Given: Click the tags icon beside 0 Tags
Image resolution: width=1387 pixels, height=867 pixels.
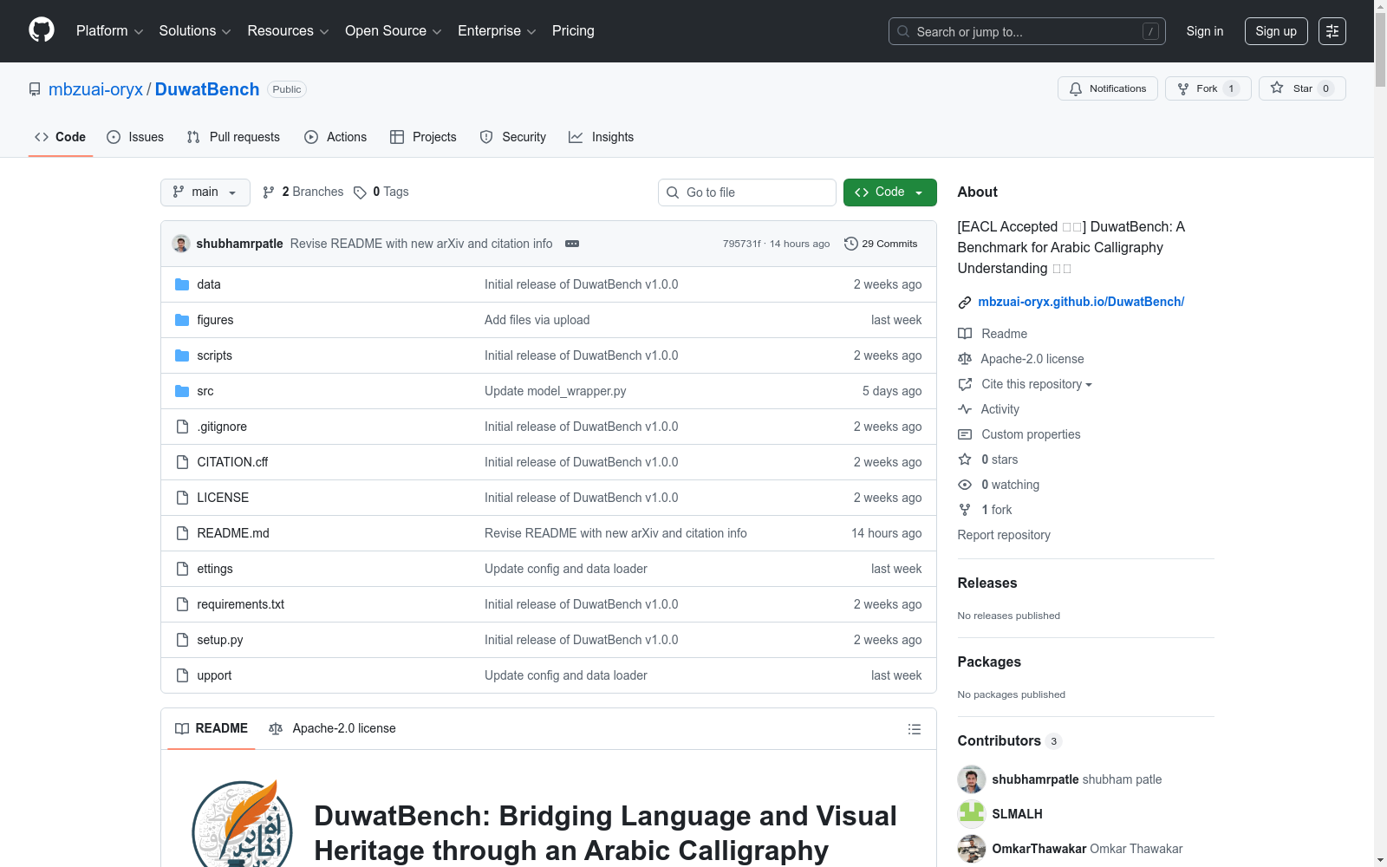Looking at the screenshot, I should click(360, 192).
